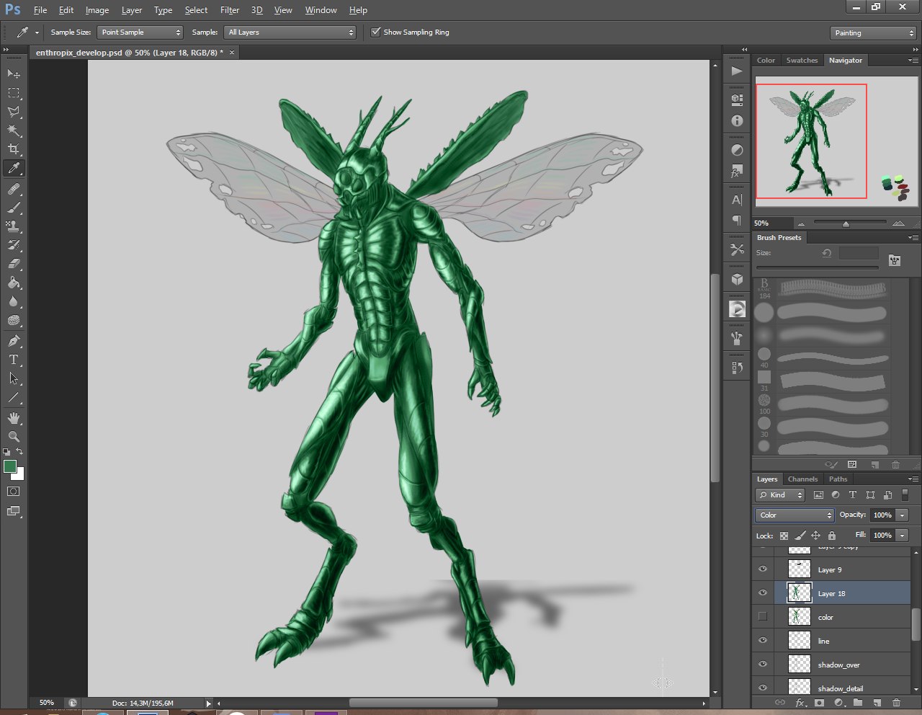Select the Move tool
This screenshot has width=922, height=715.
14,74
